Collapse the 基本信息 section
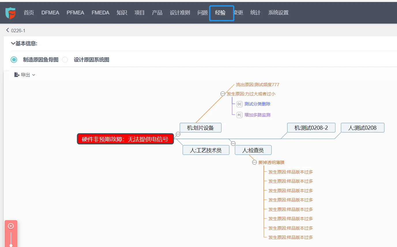Viewport: 397px width, 247px height. (13, 44)
